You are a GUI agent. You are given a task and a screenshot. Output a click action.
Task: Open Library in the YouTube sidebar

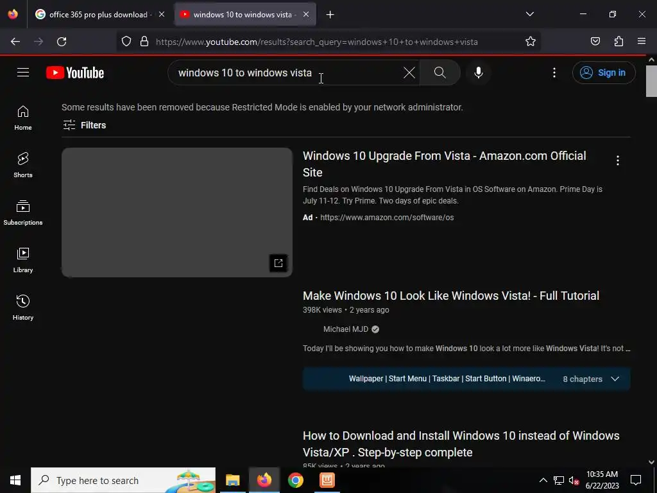pyautogui.click(x=23, y=261)
